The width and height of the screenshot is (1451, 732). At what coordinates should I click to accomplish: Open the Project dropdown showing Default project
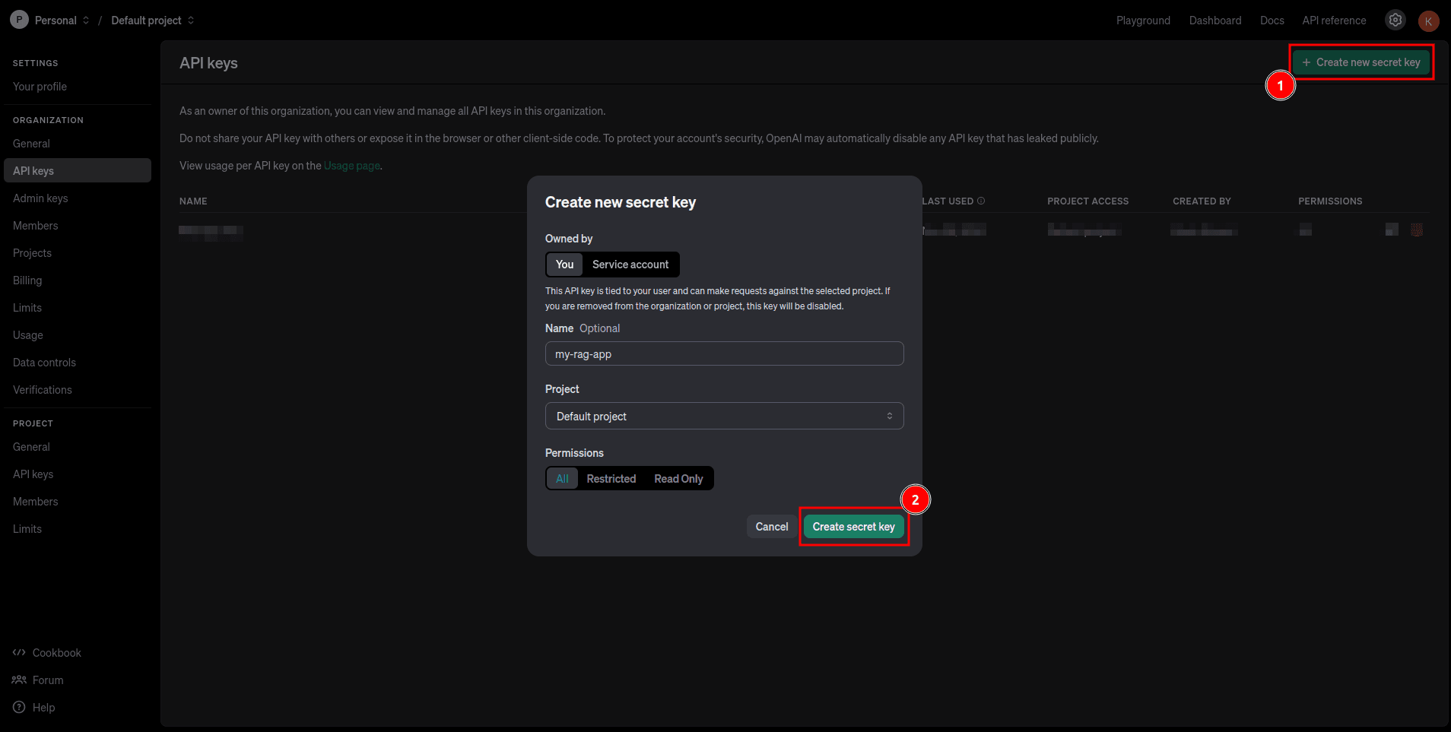tap(723, 416)
